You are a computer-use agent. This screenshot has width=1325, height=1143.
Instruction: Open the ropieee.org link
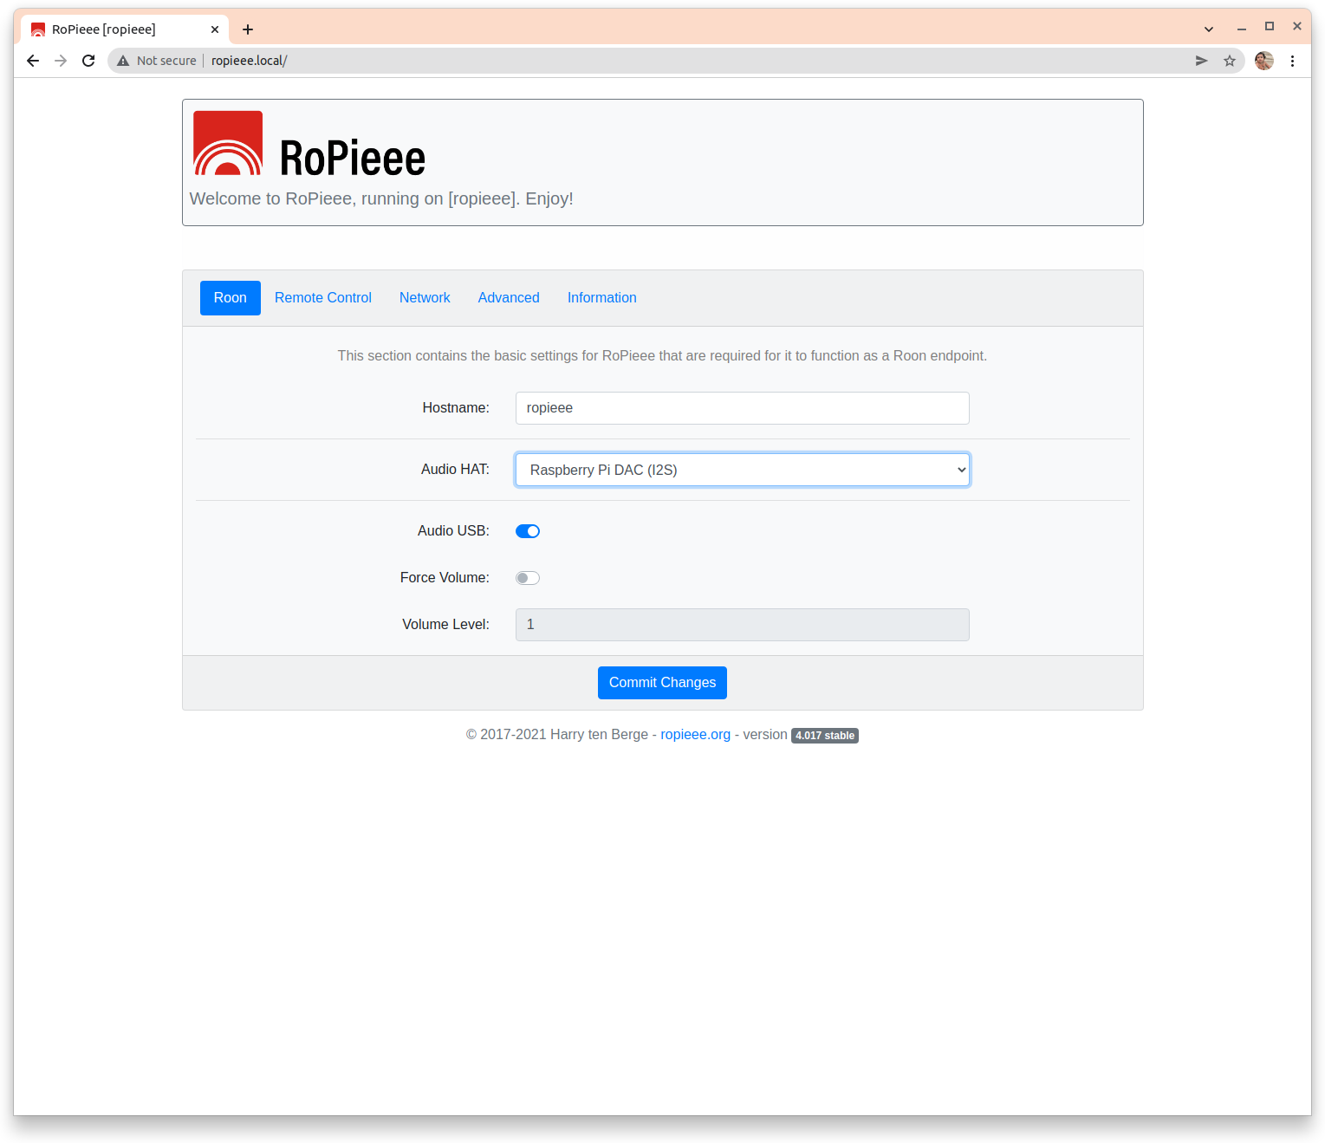pos(696,735)
